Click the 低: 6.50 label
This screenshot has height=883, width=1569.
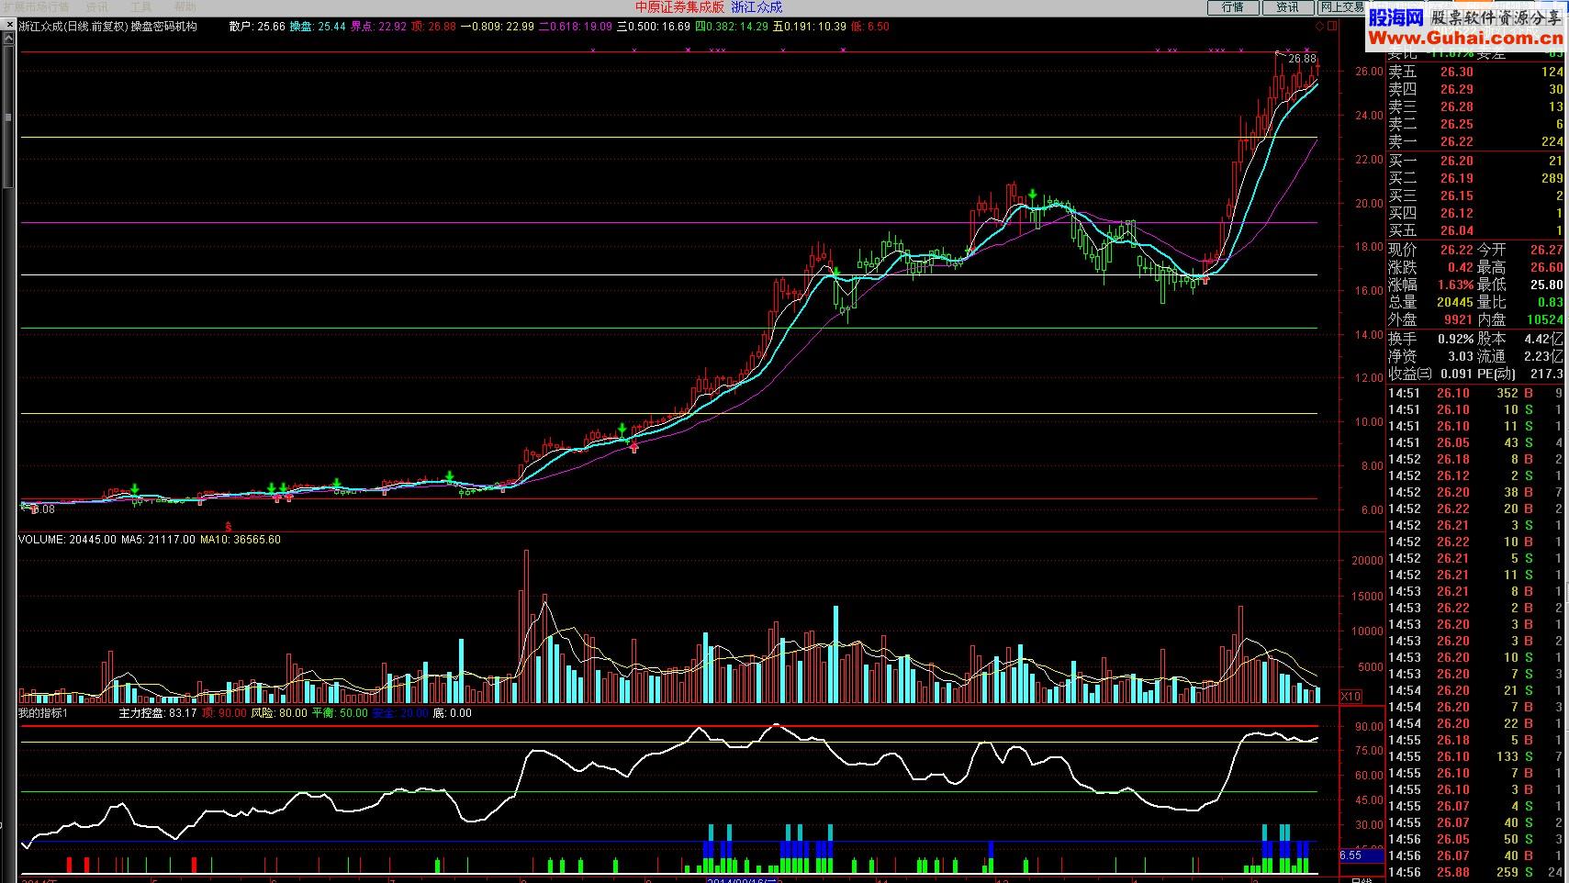point(869,27)
